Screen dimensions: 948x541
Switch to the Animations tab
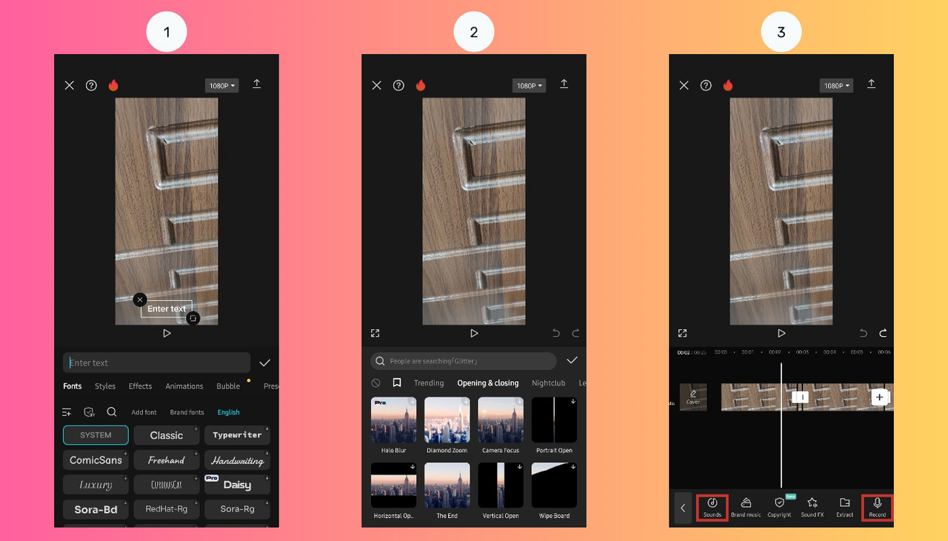pos(184,386)
